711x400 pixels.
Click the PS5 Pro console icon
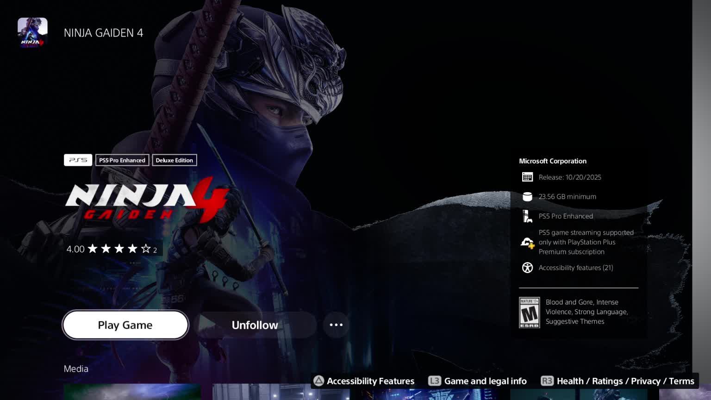527,216
